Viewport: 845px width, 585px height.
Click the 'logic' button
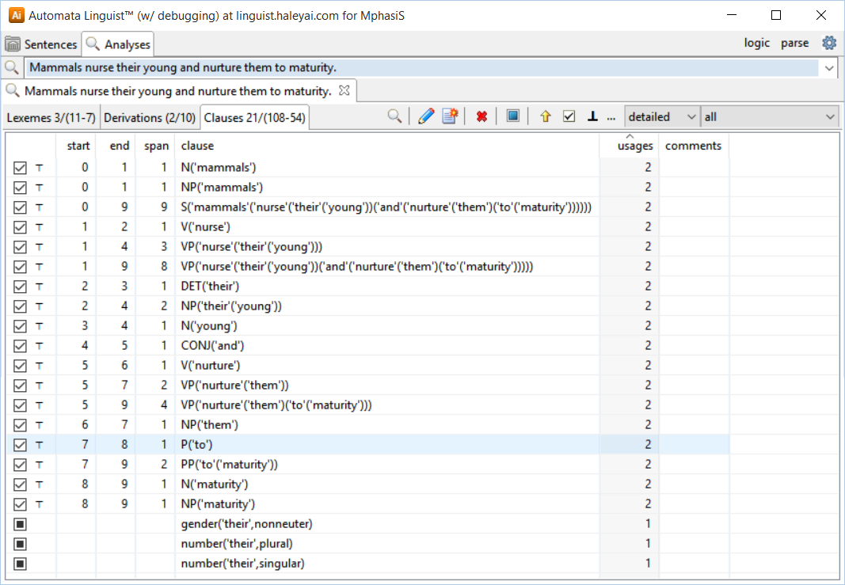pyautogui.click(x=756, y=43)
